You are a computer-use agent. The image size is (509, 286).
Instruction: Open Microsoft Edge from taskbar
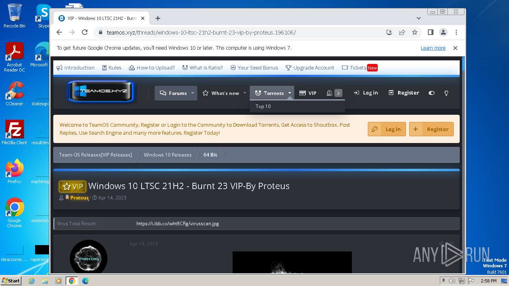85,281
